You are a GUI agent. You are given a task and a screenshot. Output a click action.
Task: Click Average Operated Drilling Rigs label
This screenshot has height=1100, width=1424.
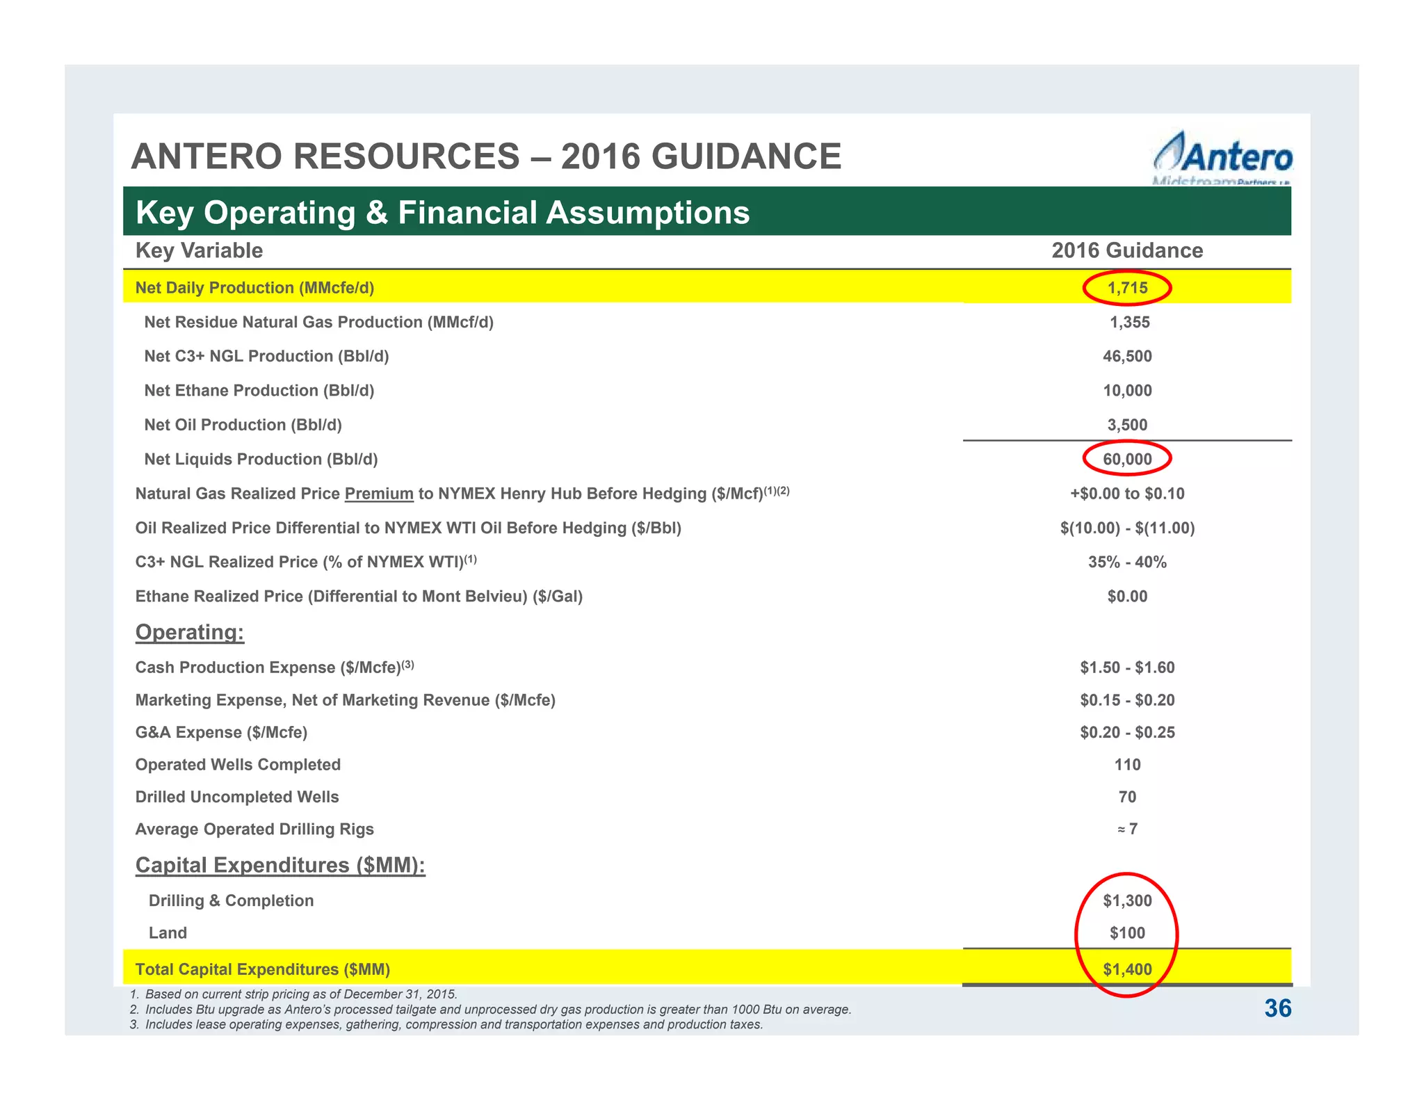[254, 829]
